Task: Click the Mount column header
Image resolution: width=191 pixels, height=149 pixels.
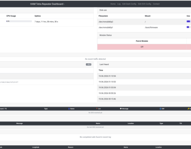Action: tap(148, 16)
